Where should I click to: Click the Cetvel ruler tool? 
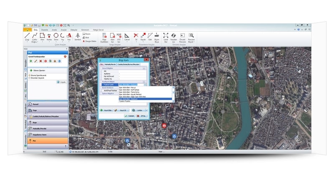tap(127, 37)
